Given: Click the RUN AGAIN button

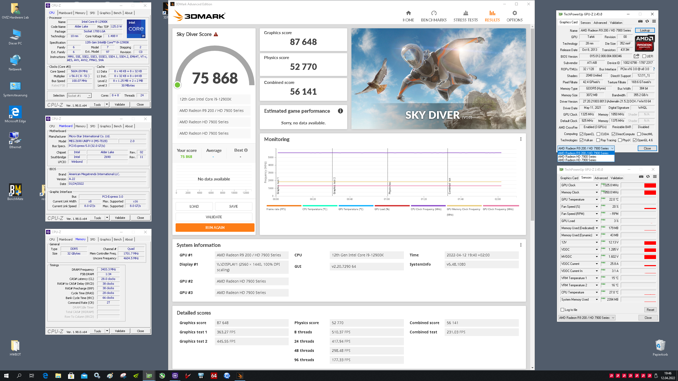Looking at the screenshot, I should [215, 228].
